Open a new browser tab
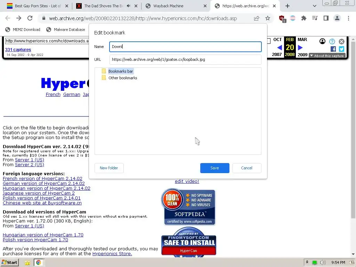The height and width of the screenshot is (267, 356). [288, 6]
